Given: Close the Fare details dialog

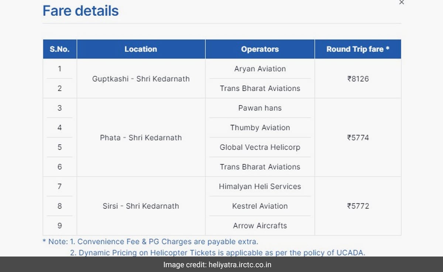Looking at the screenshot, I should point(402,3).
